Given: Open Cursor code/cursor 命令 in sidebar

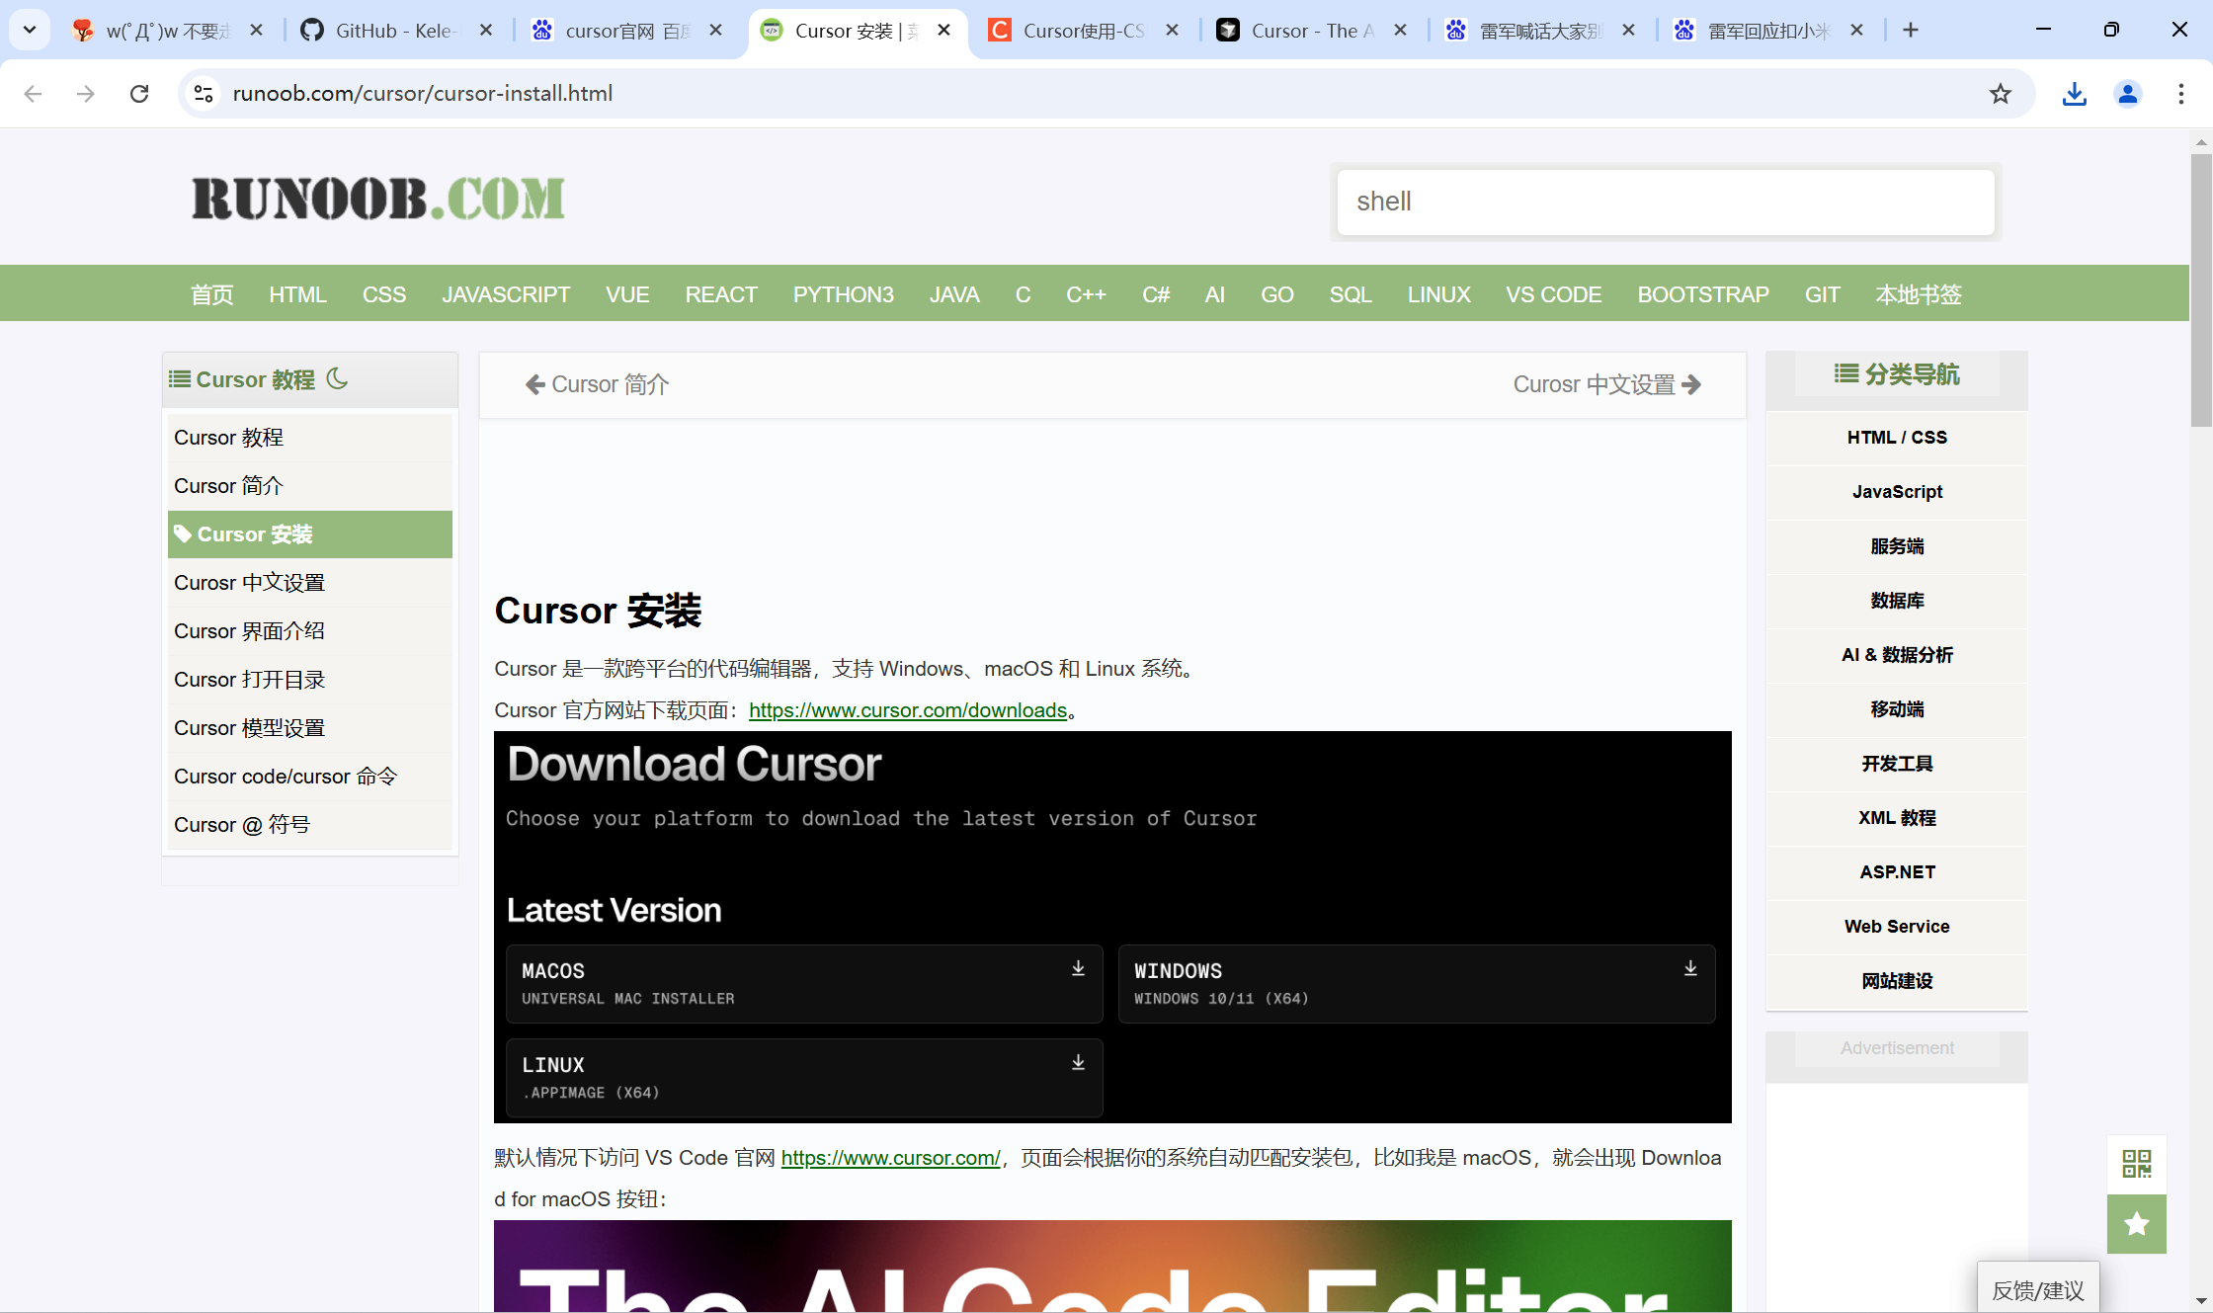Looking at the screenshot, I should pos(310,777).
